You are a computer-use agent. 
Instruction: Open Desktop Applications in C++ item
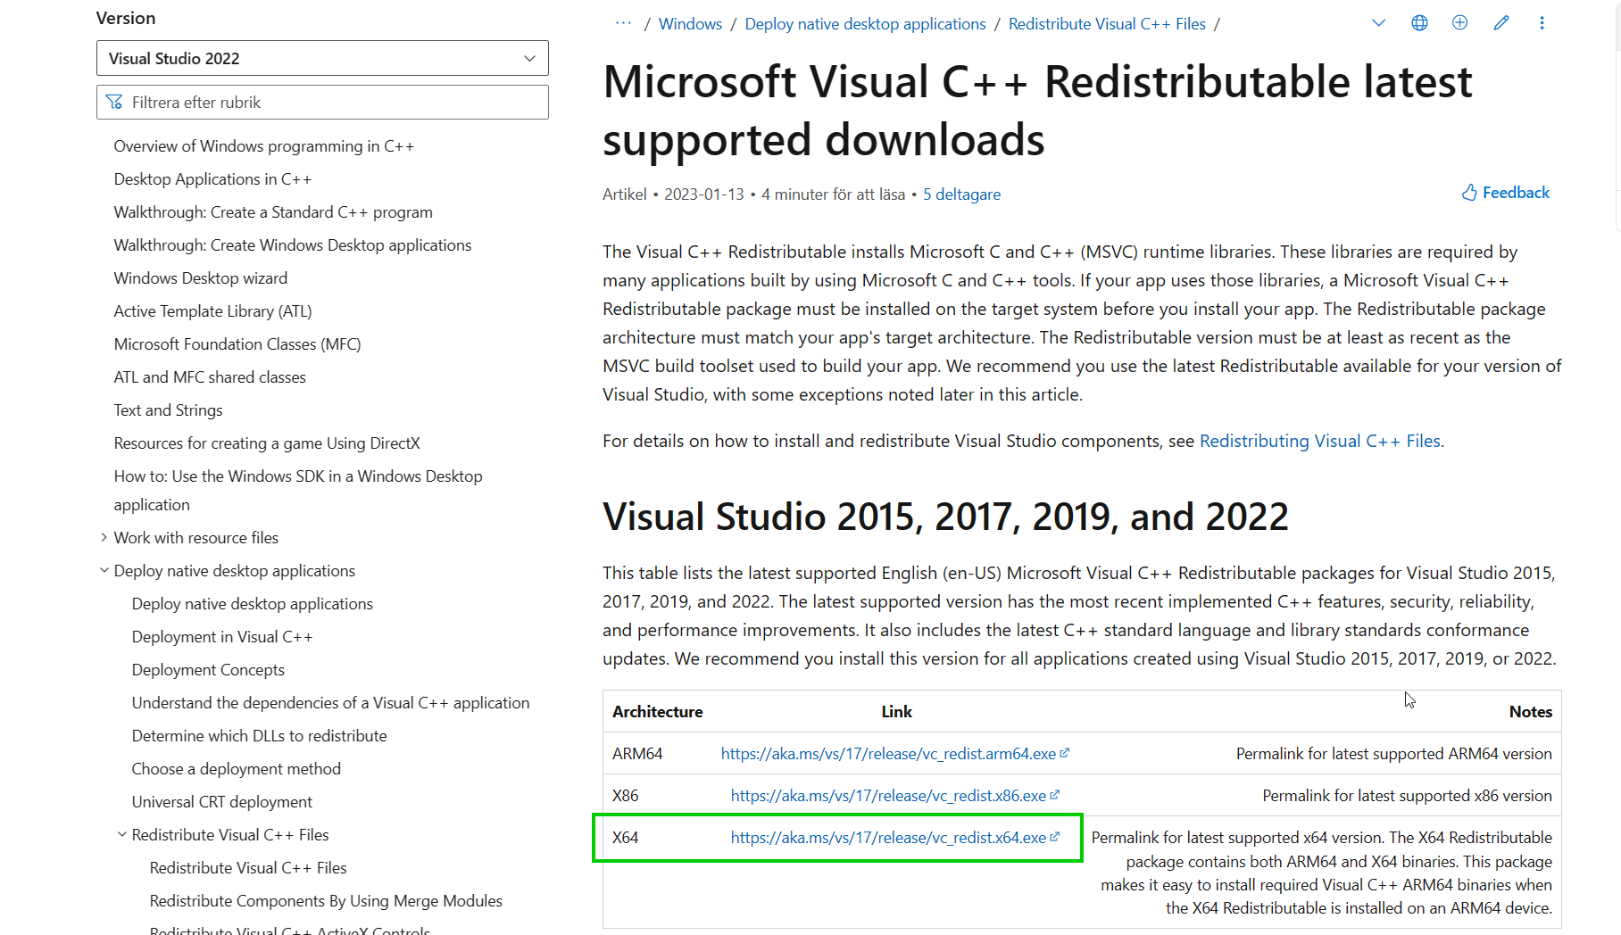(212, 179)
